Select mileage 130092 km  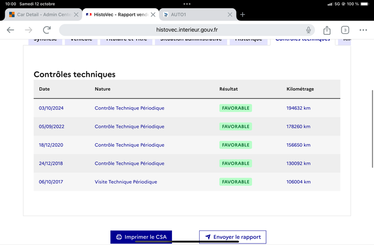click(298, 163)
